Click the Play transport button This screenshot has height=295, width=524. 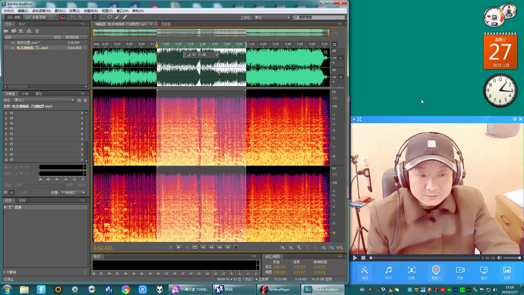pyautogui.click(x=179, y=247)
